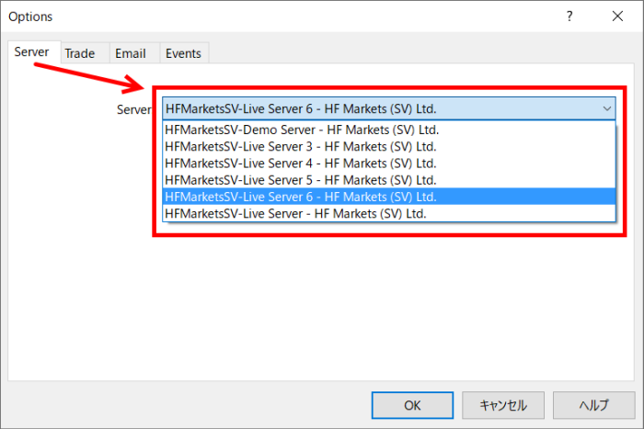Click the Server field label
Viewport: 644px width, 429px height.
click(132, 109)
